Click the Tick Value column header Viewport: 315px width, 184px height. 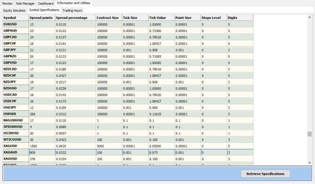tap(162, 17)
